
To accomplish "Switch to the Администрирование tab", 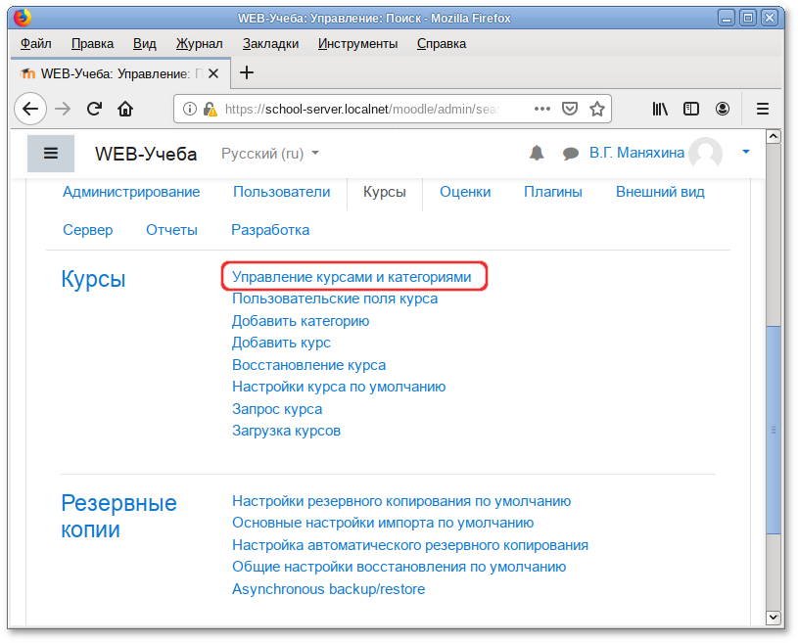I will 131,192.
